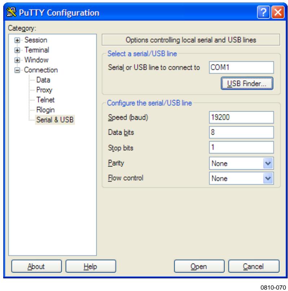
Task: Click the Parity label
Action: click(116, 163)
